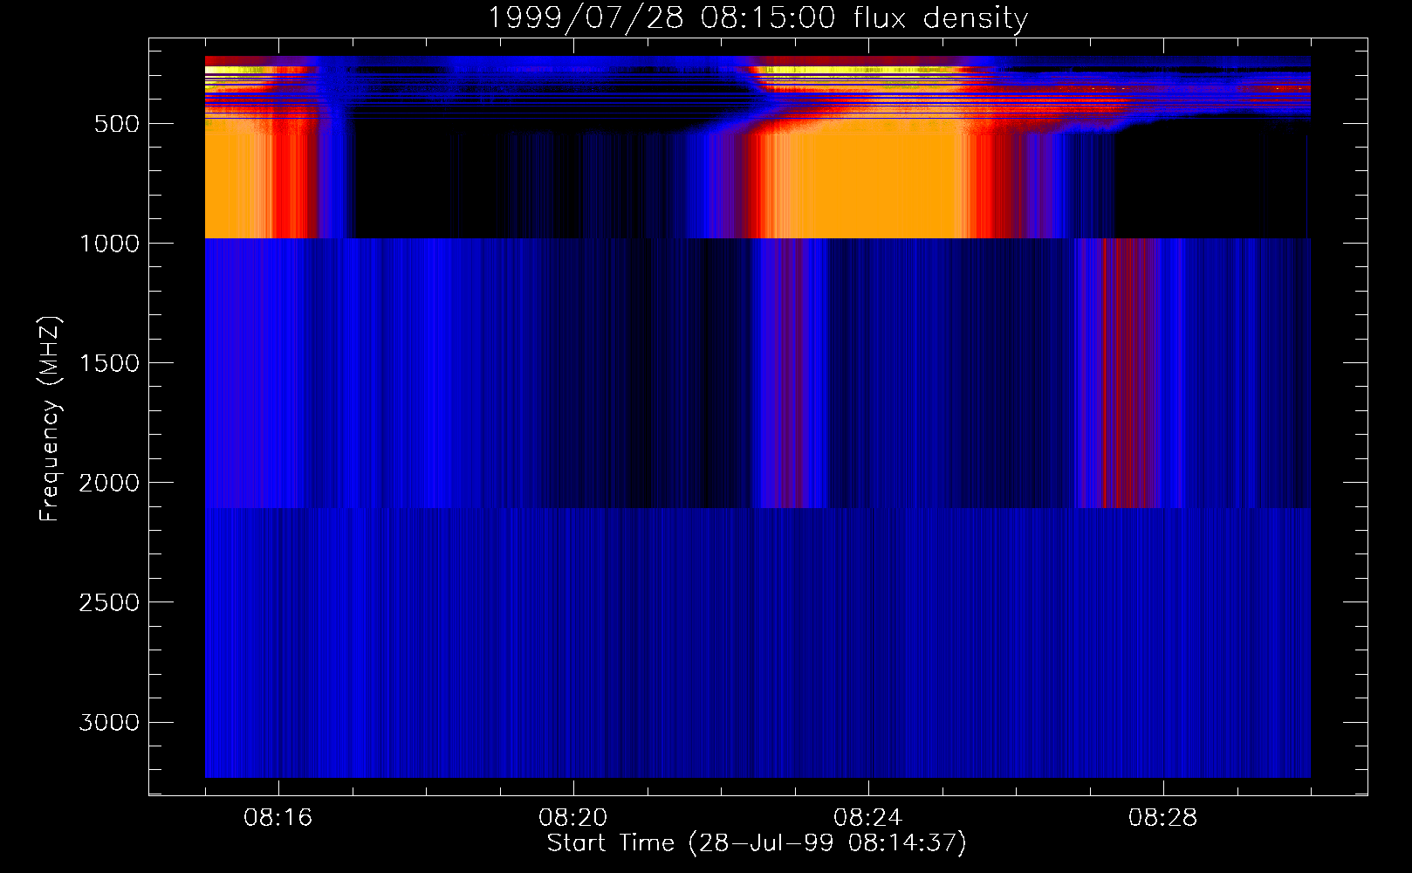Click the 3000 frequency tick label
This screenshot has width=1412, height=873.
[x=110, y=722]
